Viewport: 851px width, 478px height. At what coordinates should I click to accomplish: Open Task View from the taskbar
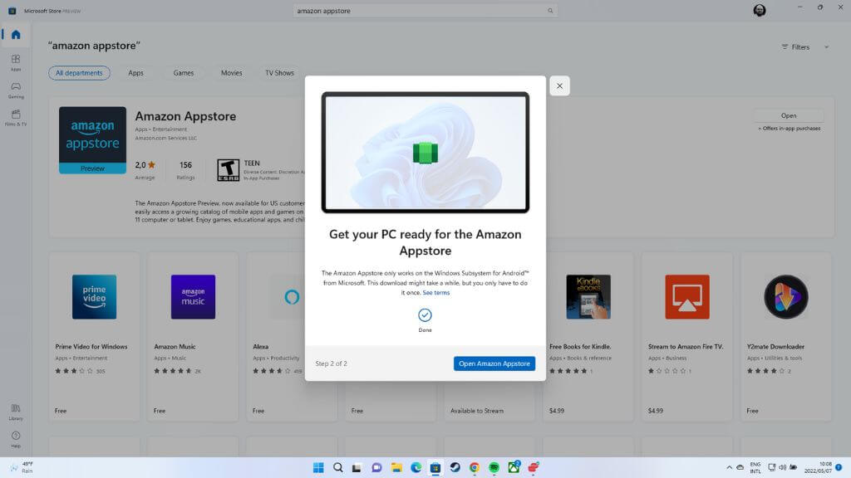pos(357,467)
